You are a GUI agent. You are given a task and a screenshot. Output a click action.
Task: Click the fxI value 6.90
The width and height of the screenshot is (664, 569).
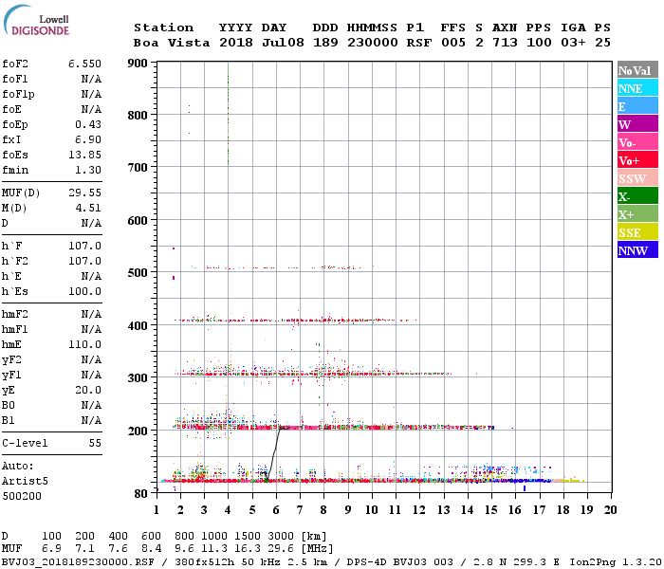point(88,139)
